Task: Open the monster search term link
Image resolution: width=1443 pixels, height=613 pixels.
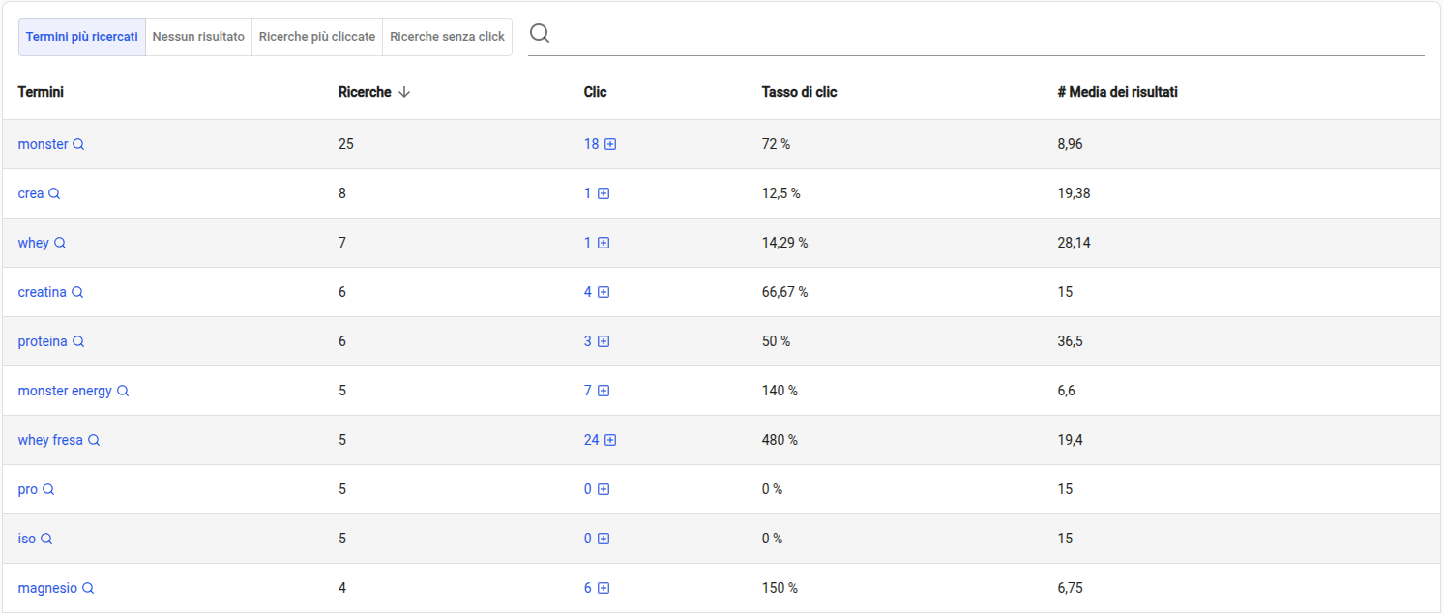Action: click(x=44, y=144)
